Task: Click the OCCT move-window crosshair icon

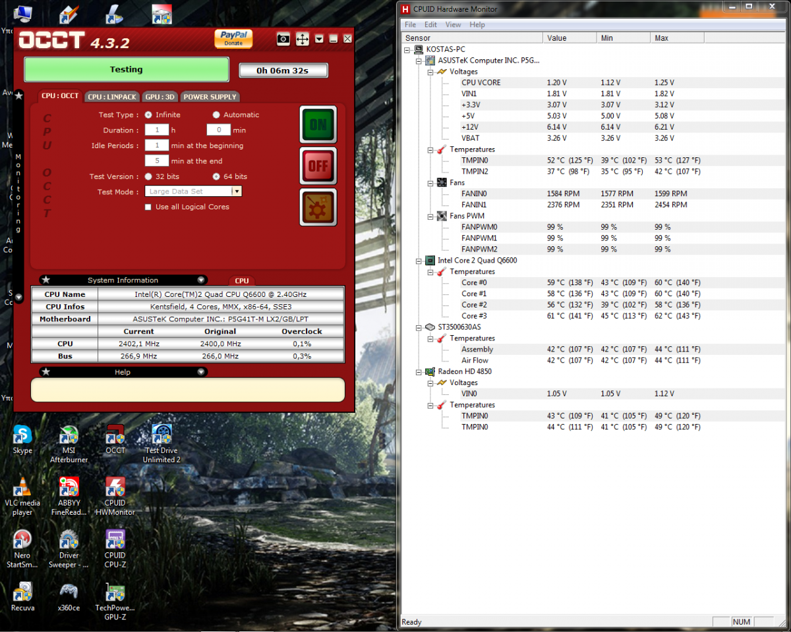Action: coord(303,39)
